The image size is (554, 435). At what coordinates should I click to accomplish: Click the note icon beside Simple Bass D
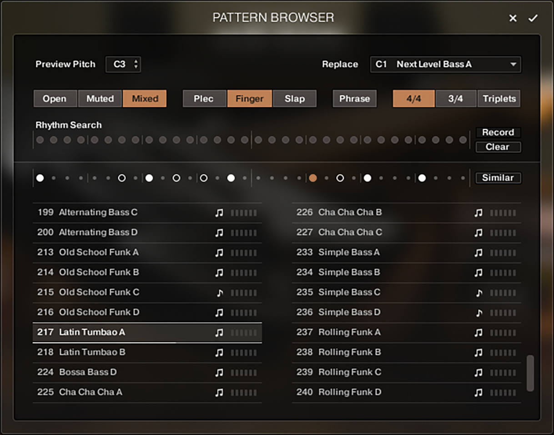(478, 312)
